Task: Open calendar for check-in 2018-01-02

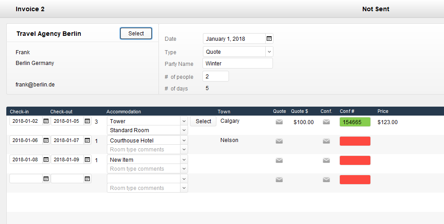Action: [46, 121]
